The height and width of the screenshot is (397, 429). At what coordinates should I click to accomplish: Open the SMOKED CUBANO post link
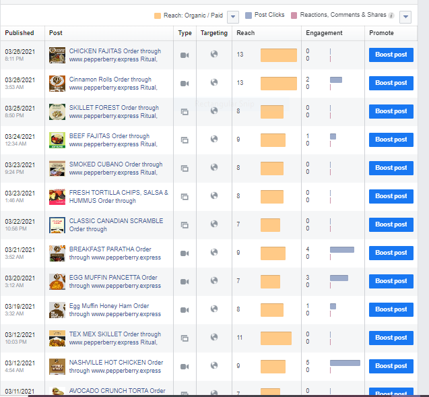pos(116,169)
